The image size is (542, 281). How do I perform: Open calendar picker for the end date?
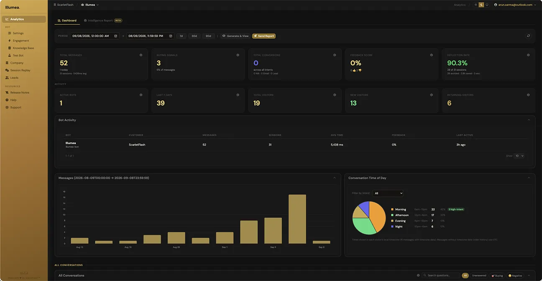[171, 36]
